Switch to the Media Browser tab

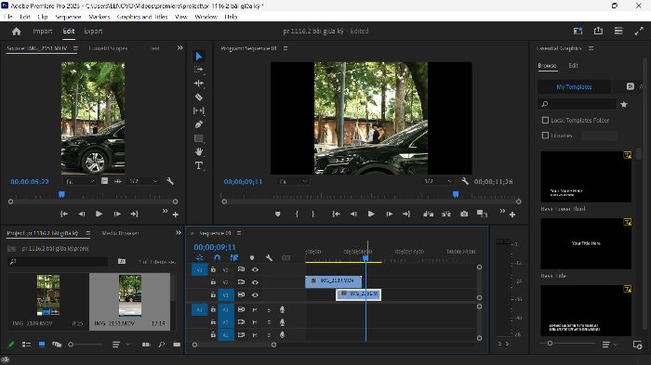120,233
